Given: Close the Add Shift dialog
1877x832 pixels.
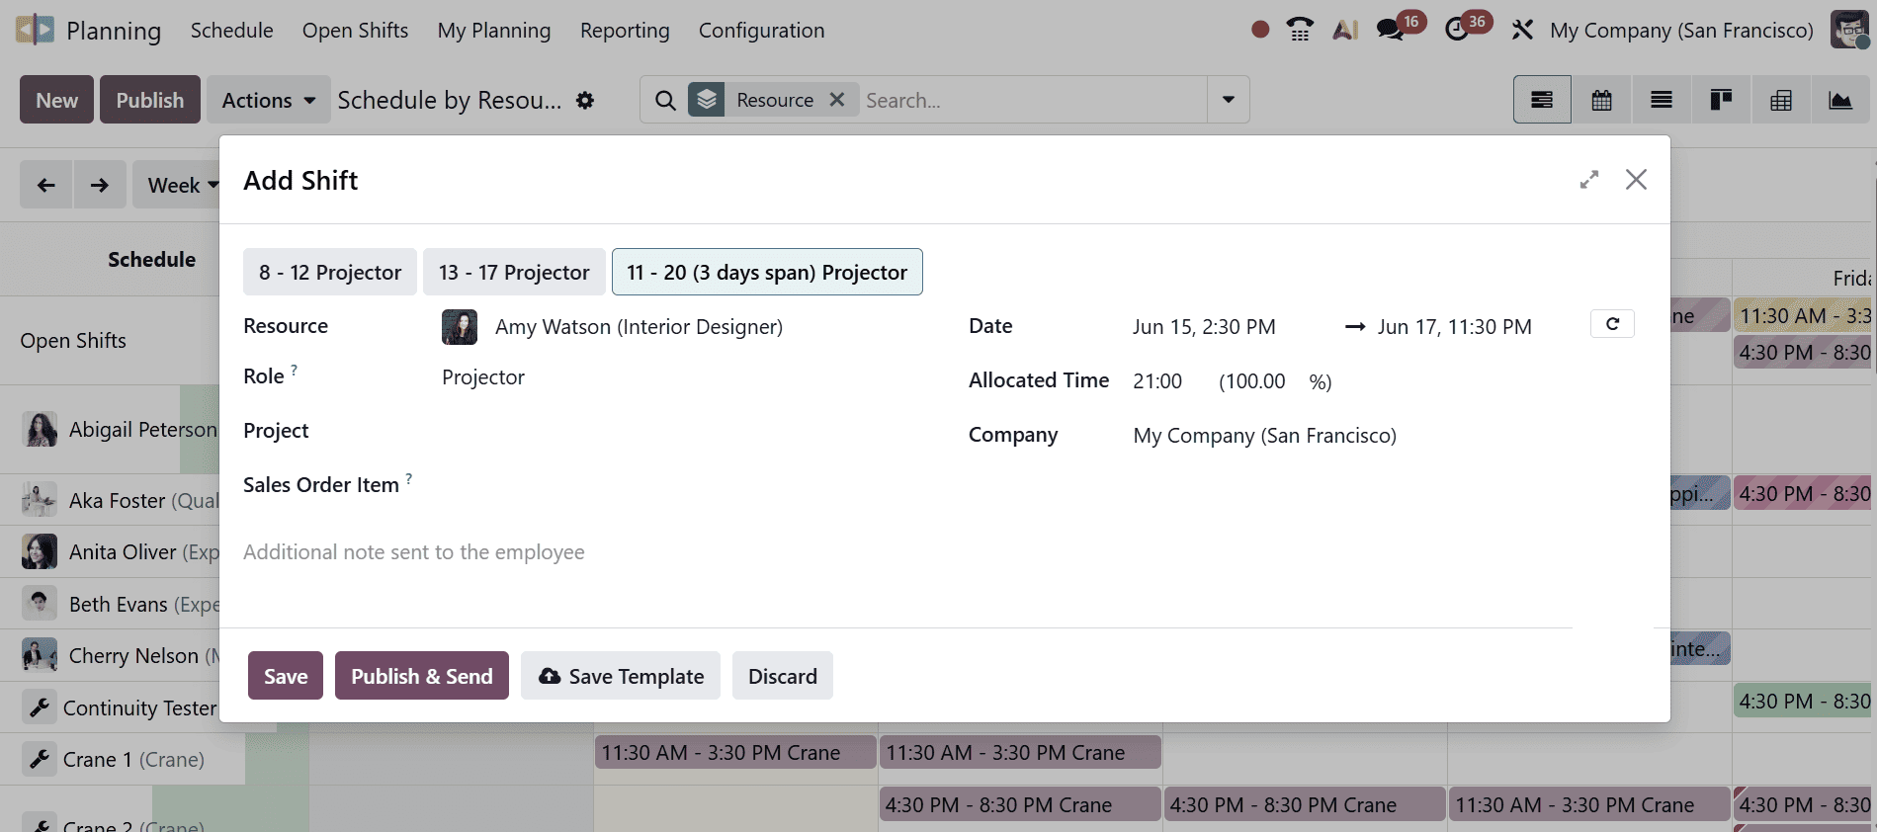Looking at the screenshot, I should tap(1636, 180).
